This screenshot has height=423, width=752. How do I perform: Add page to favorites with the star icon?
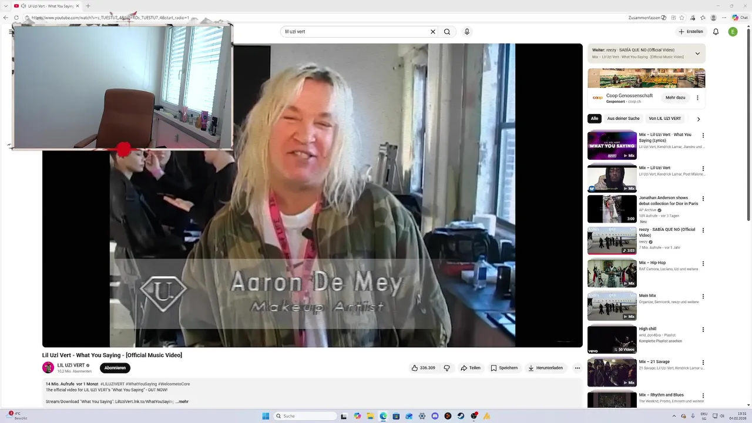pyautogui.click(x=683, y=18)
